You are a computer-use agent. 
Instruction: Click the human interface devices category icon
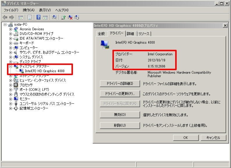(x=16, y=80)
